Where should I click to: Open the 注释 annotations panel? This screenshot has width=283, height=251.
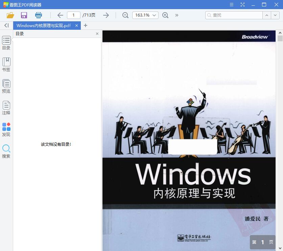[x=6, y=108]
